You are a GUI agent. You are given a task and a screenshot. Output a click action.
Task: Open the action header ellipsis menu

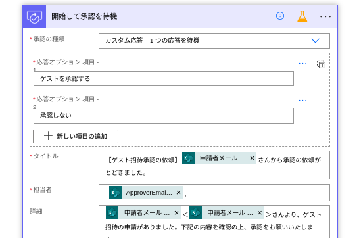click(x=325, y=16)
